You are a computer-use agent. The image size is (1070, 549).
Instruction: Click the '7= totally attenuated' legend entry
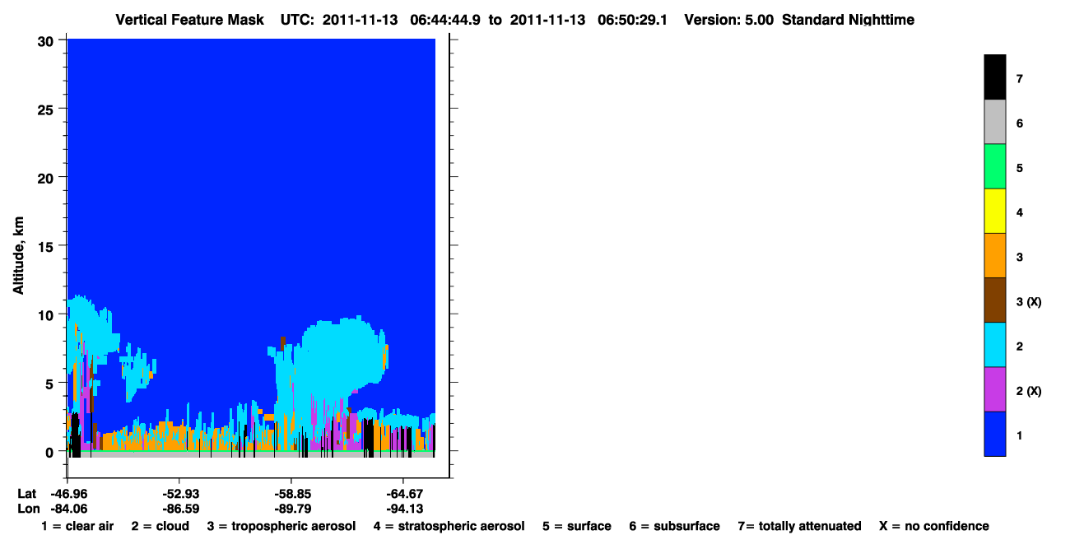coord(799,526)
